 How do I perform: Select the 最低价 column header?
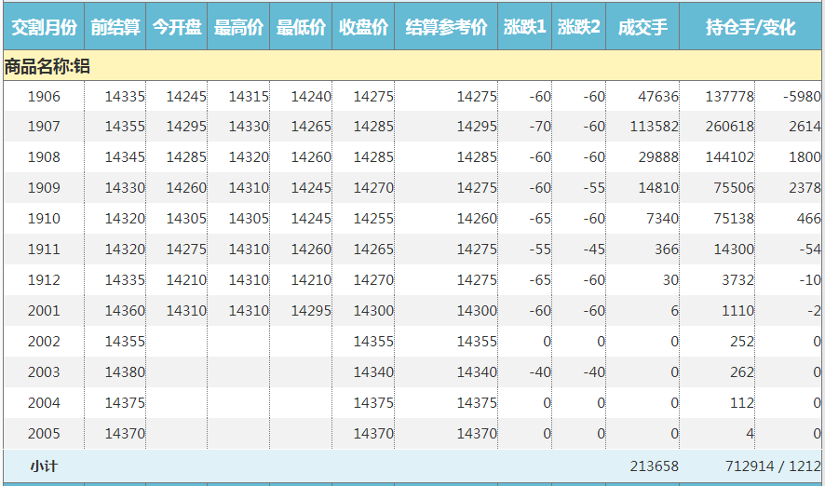coord(301,28)
